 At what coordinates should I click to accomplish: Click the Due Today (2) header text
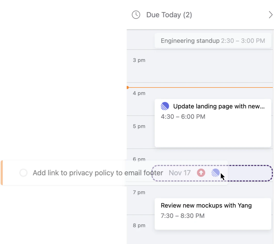(169, 15)
